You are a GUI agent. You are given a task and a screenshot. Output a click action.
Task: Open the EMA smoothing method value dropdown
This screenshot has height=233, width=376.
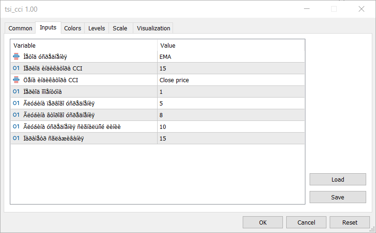[231, 57]
